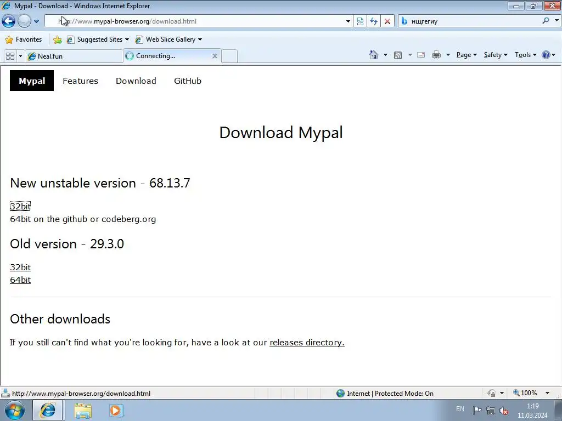Screen dimensions: 562x421
Task: Open the GitHub nav link
Action: pos(188,81)
